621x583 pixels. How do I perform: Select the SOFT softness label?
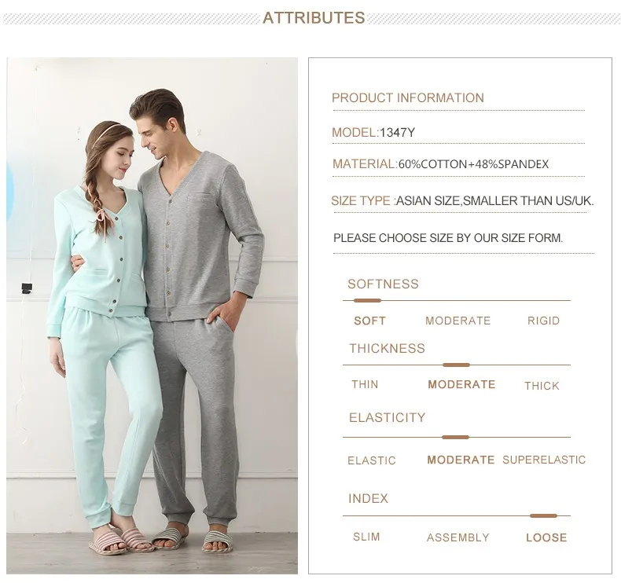[369, 321]
